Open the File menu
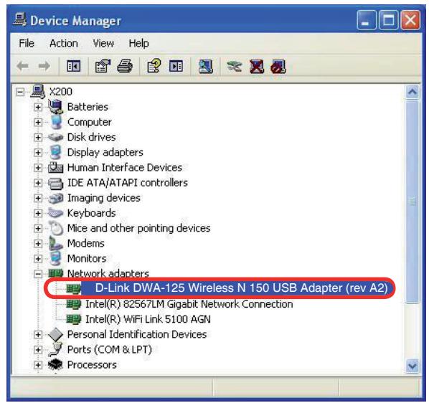Screen dimensions: 429x403 tap(27, 43)
